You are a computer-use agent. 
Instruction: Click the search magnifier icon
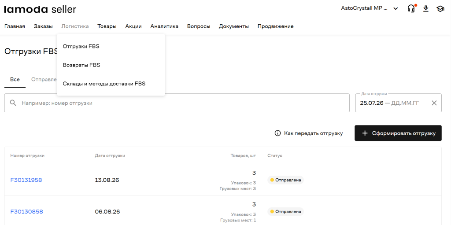point(13,103)
